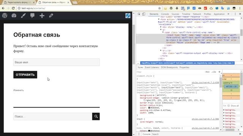Click the Edit page pencil icon
The image size is (243, 136).
[51, 15]
